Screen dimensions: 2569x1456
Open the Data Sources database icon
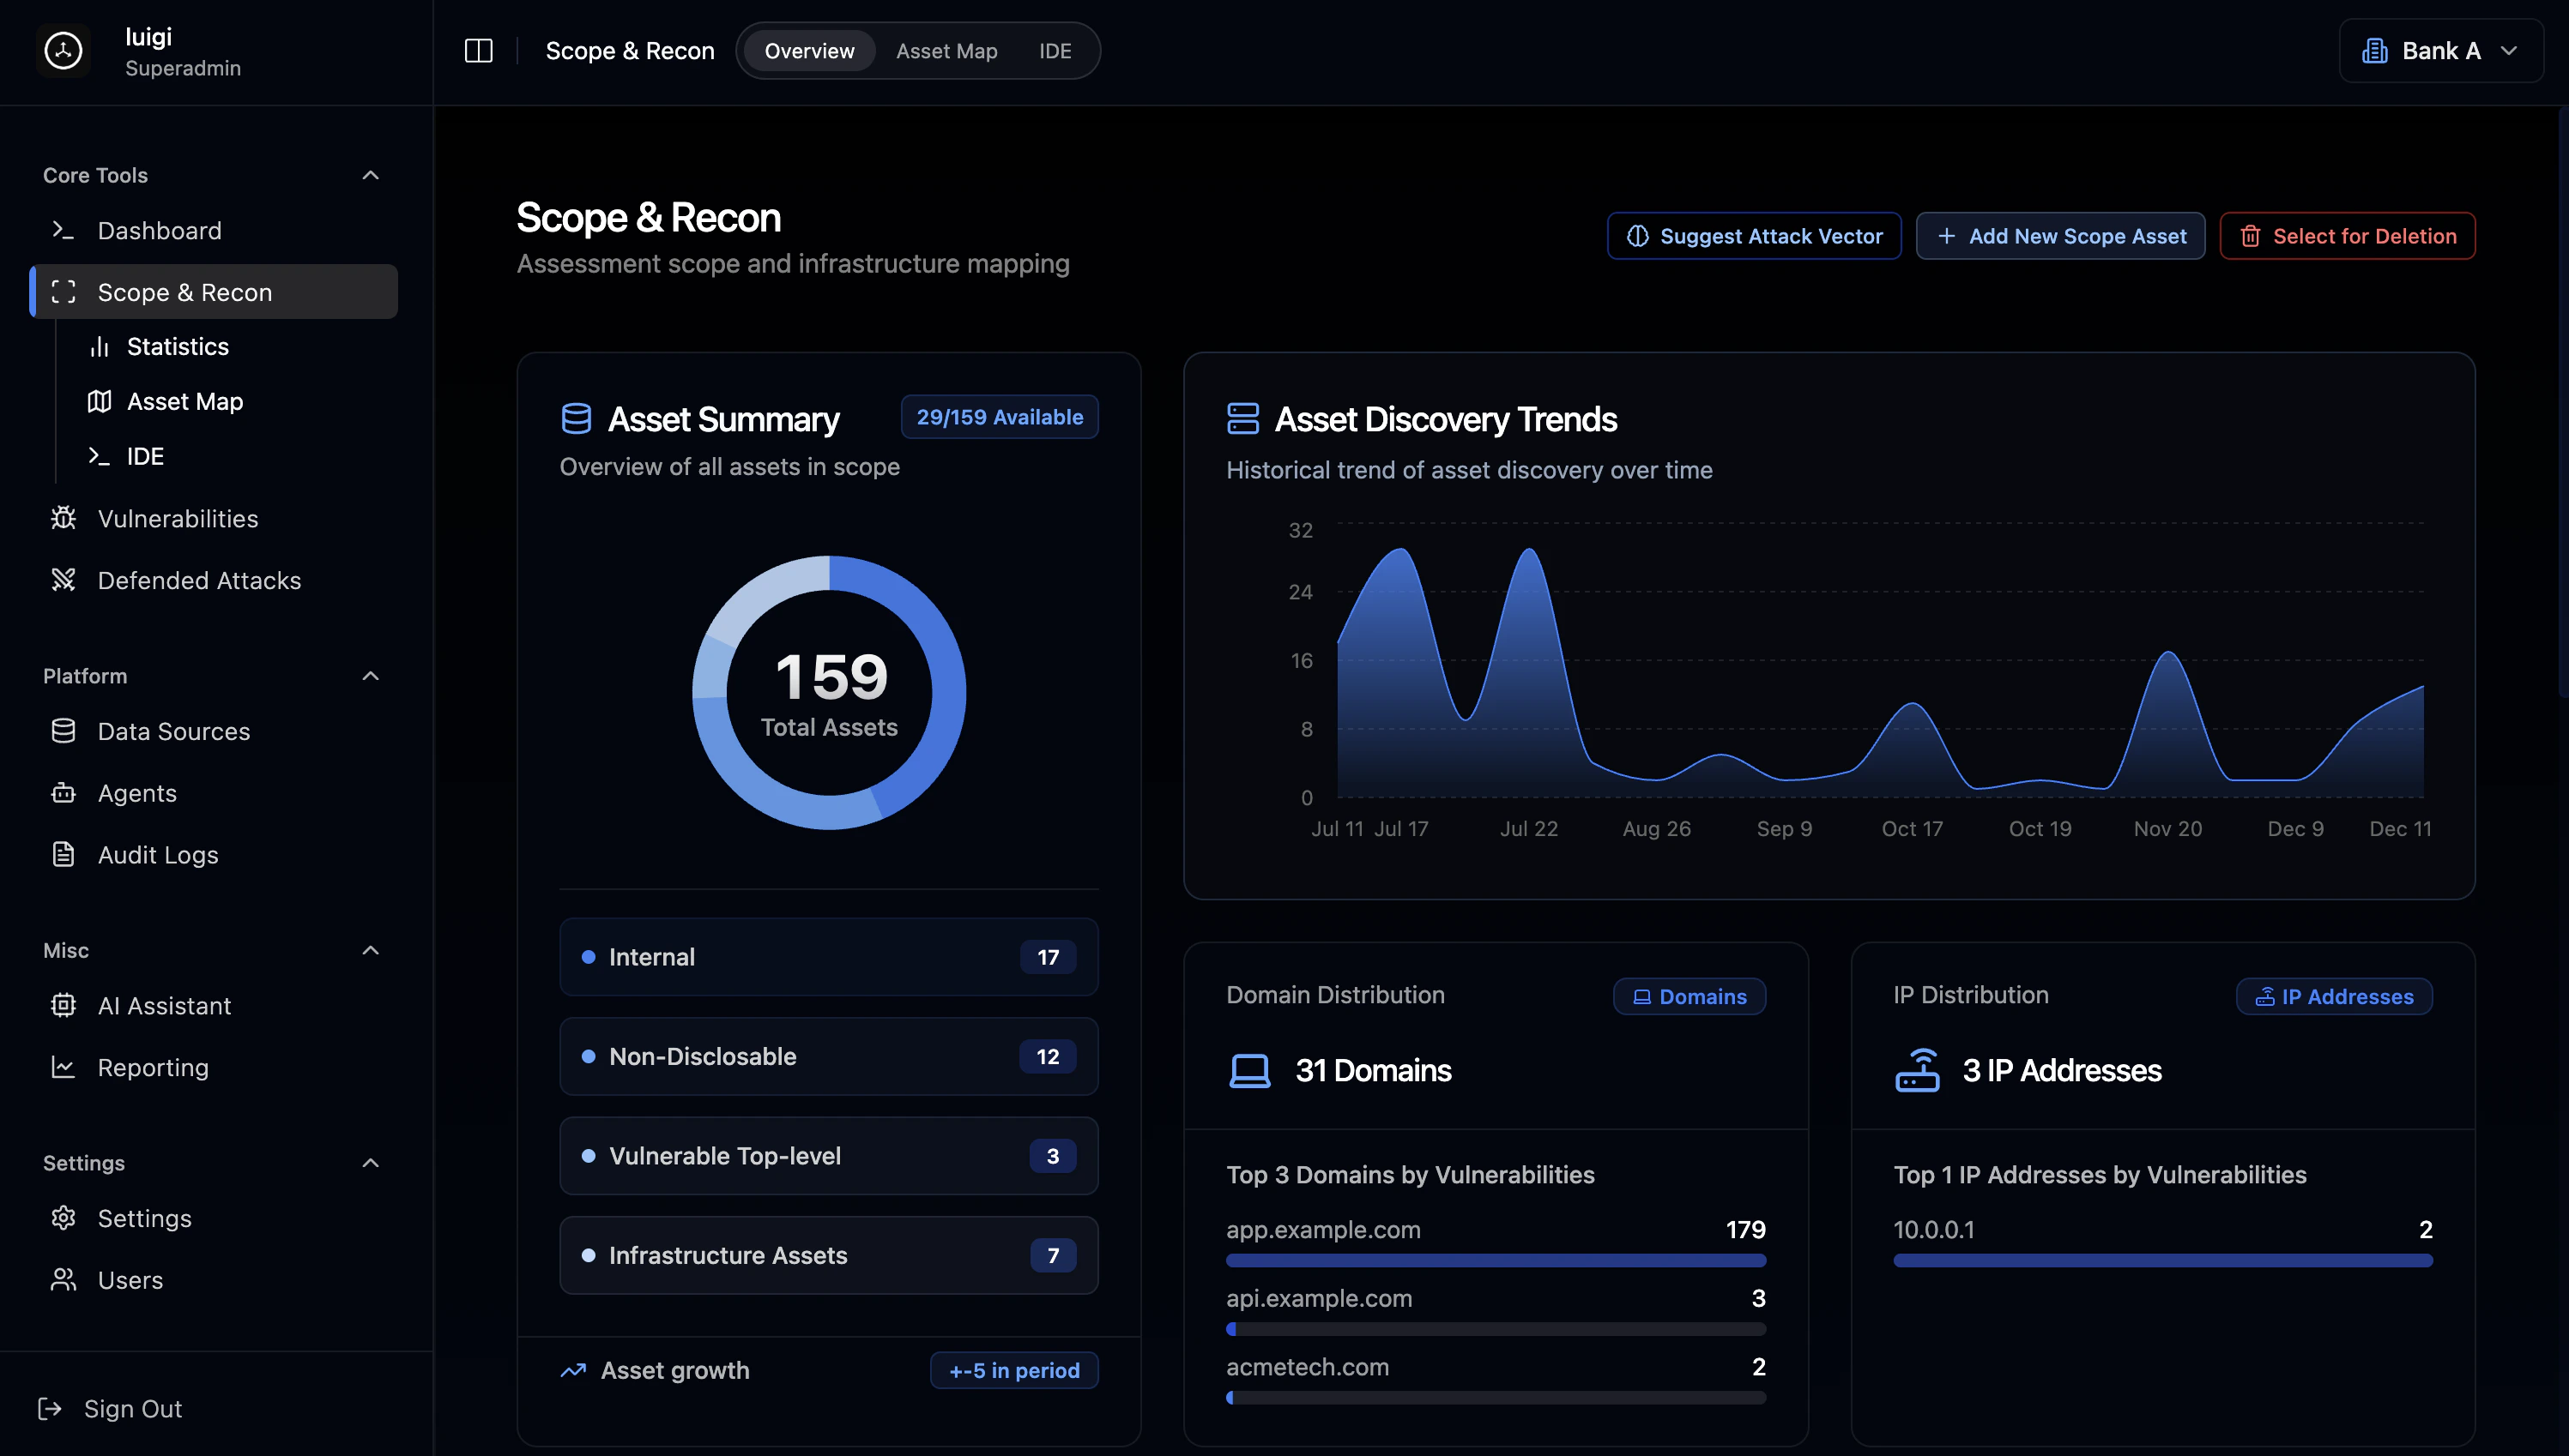pos(63,731)
